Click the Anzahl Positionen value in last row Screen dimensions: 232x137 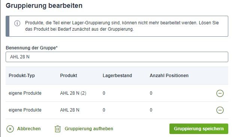151,110
